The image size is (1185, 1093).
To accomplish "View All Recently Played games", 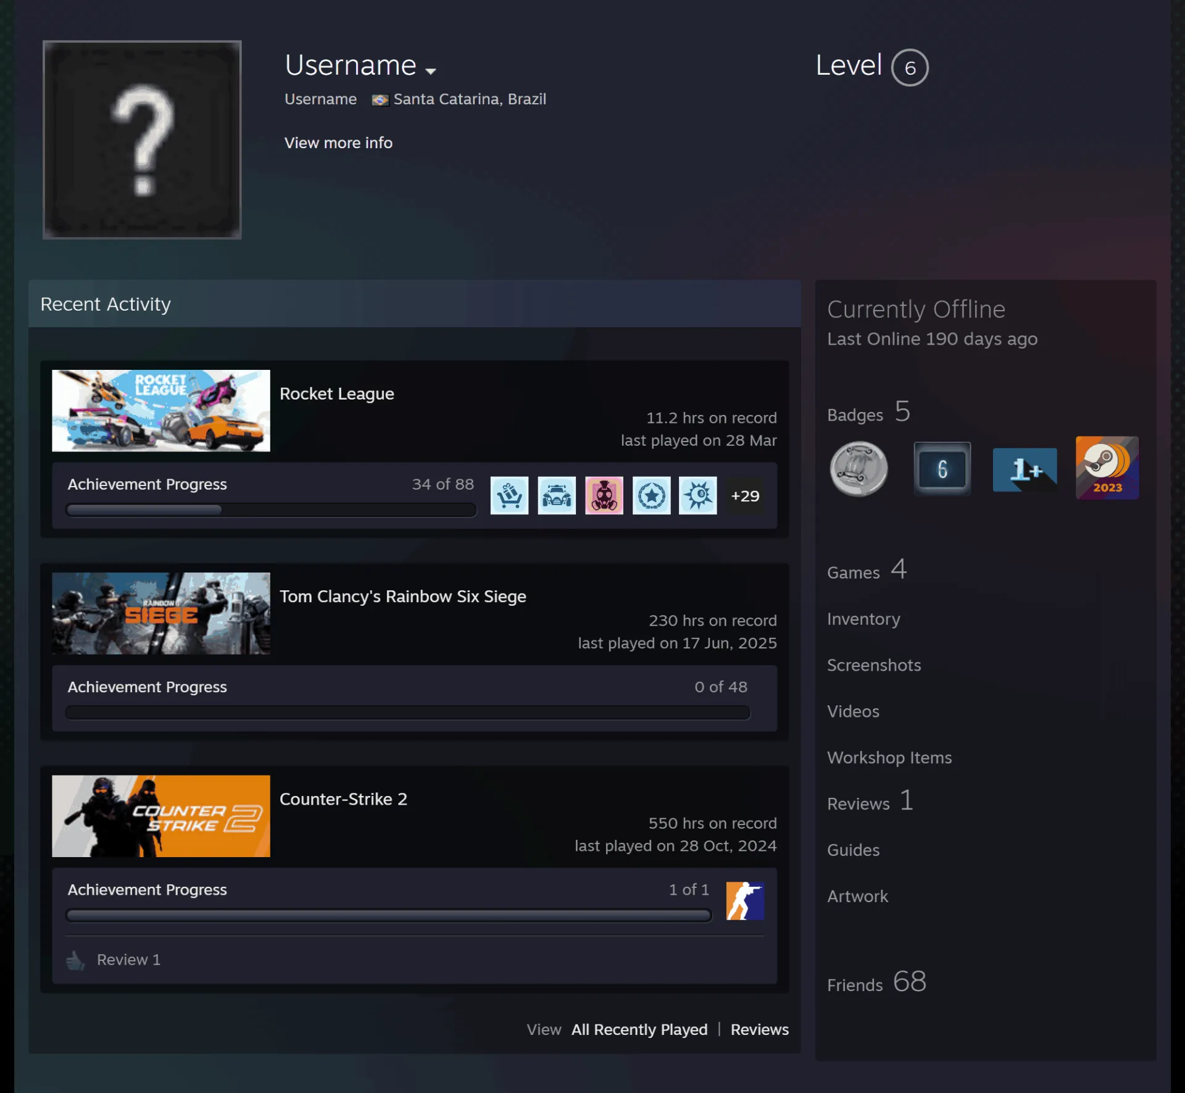I will point(639,1029).
